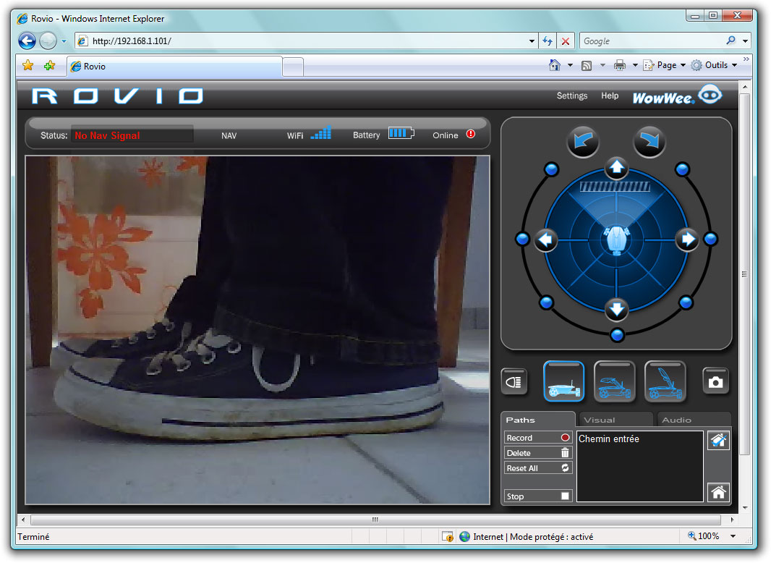Rotate the Rovio left with the curved arrow

tap(583, 142)
